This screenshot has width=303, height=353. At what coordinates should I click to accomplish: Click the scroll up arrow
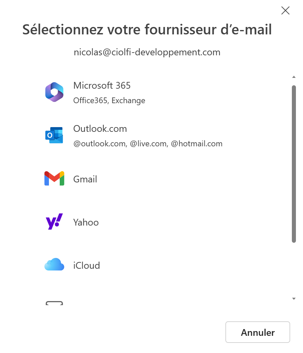294,77
